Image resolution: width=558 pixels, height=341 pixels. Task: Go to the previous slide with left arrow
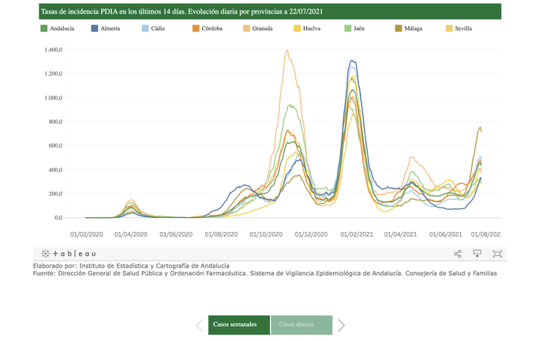[x=200, y=324]
